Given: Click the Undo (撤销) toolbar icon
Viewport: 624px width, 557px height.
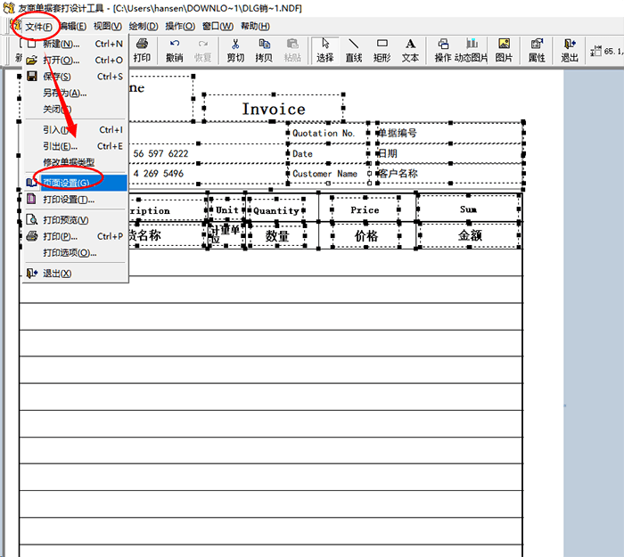Looking at the screenshot, I should click(175, 50).
